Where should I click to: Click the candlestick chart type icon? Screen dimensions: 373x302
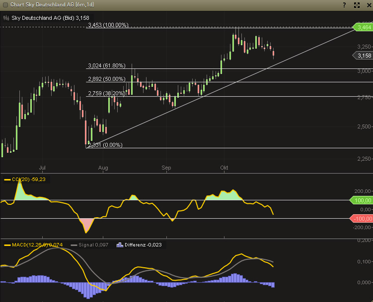(6, 18)
